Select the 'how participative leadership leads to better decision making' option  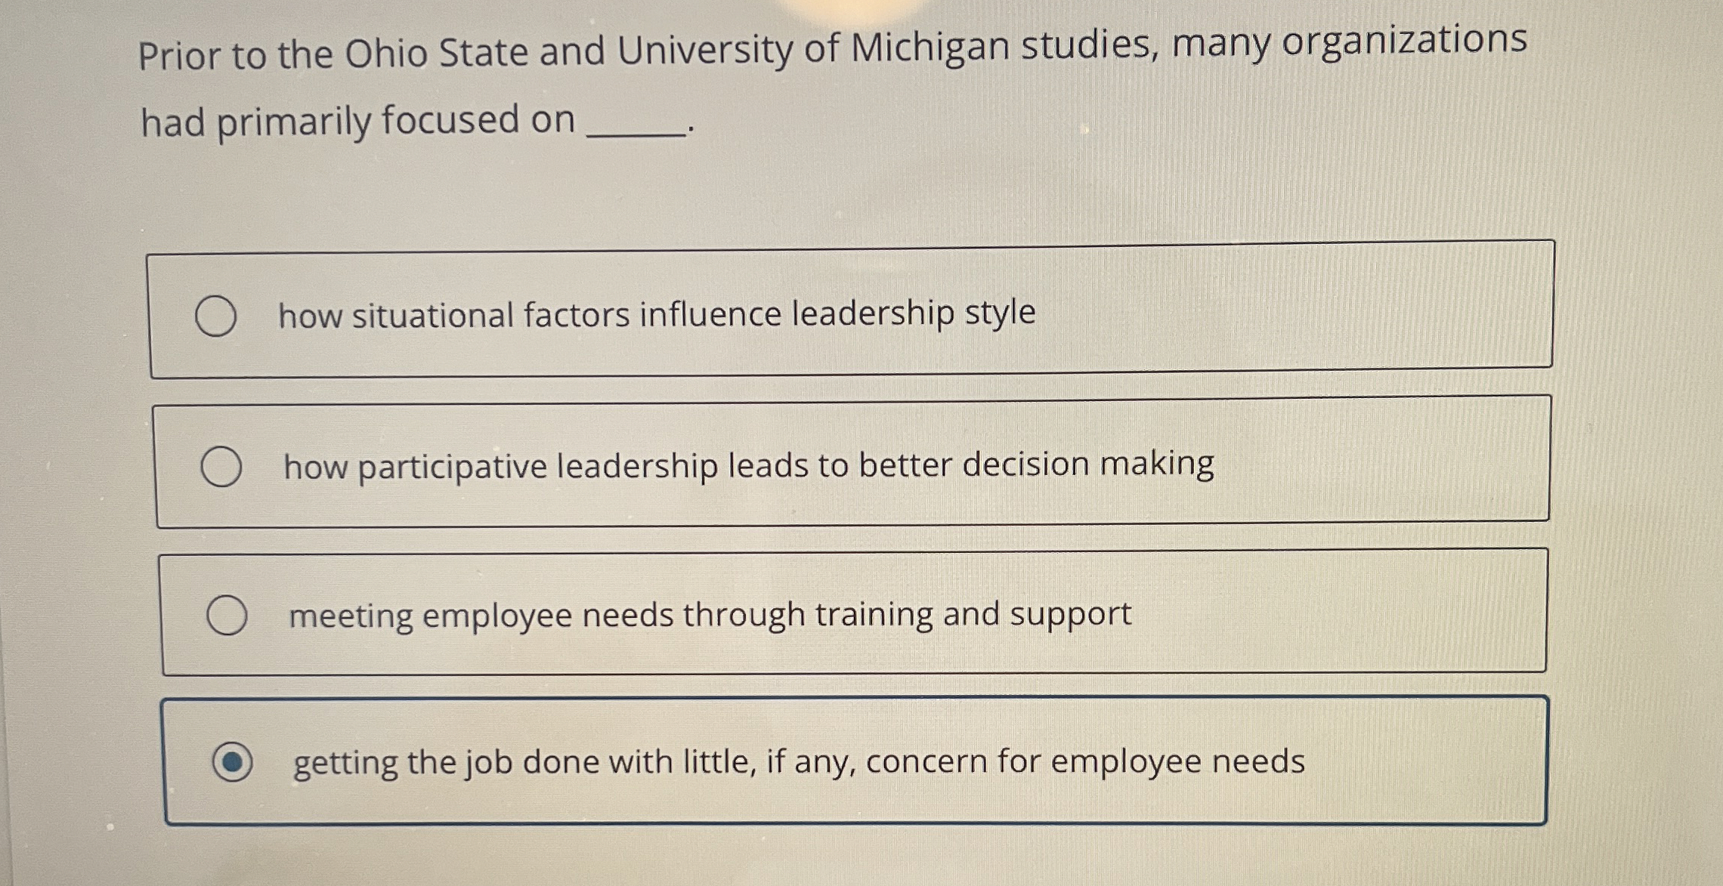223,466
